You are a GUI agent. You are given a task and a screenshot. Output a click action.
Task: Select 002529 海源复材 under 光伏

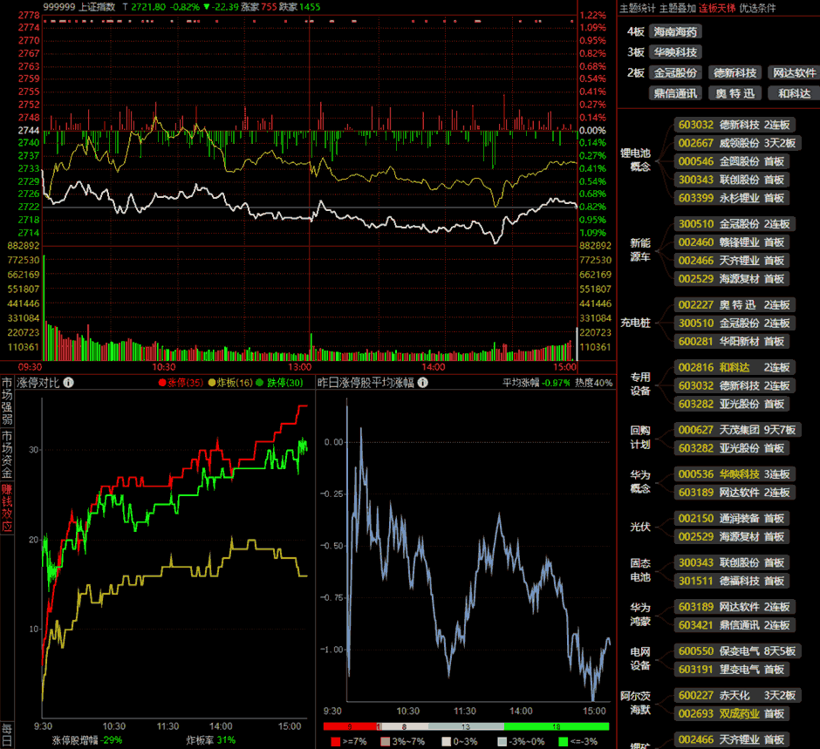pos(731,537)
